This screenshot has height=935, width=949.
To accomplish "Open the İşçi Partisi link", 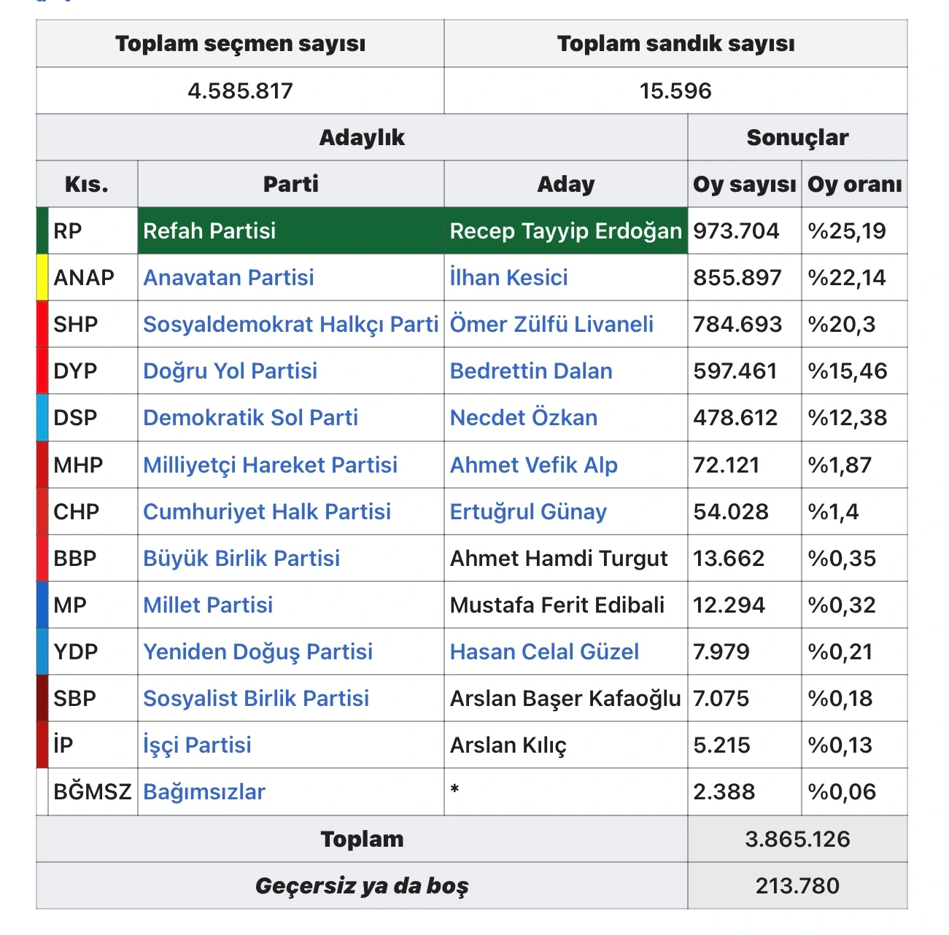I will (197, 745).
